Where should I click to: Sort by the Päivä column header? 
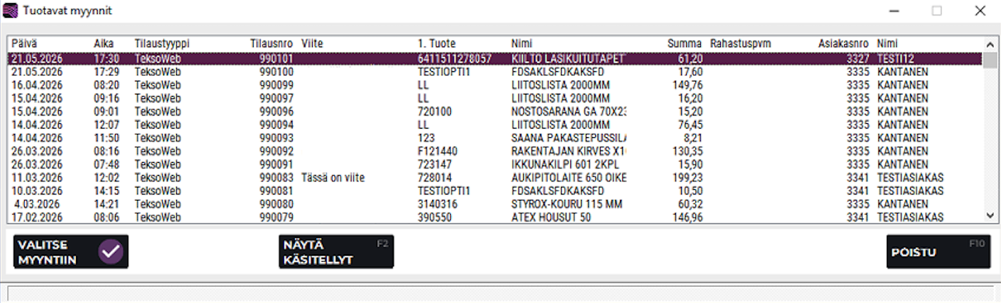(24, 44)
